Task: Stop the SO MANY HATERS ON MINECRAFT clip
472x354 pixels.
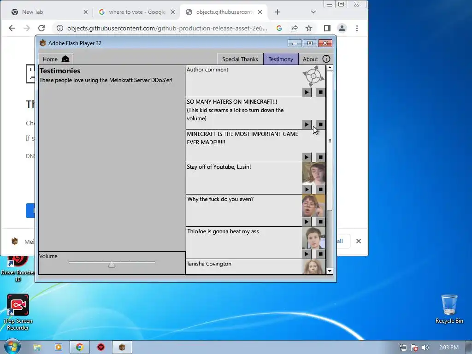Action: point(320,124)
